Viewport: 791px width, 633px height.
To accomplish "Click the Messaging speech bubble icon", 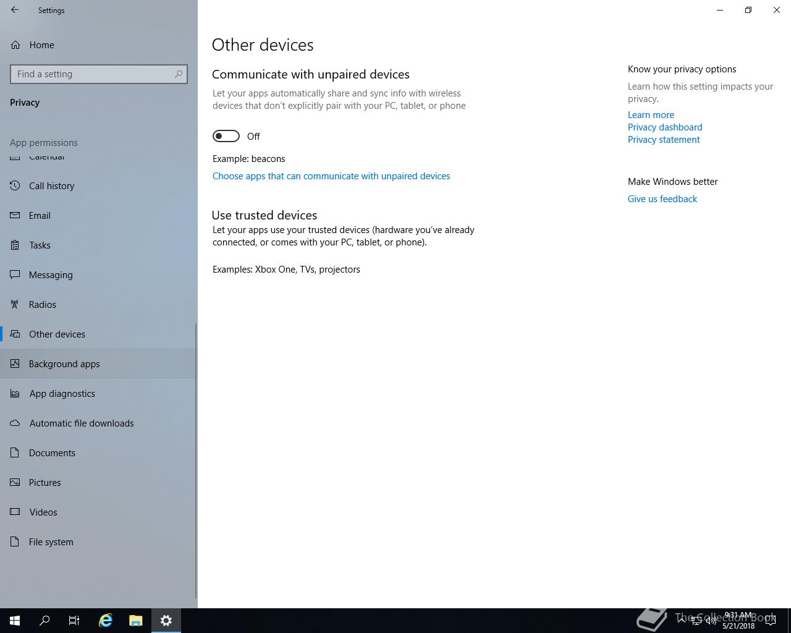I will click(15, 274).
